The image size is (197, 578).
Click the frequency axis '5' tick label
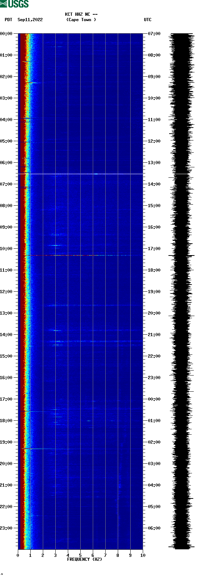[x=80, y=555]
